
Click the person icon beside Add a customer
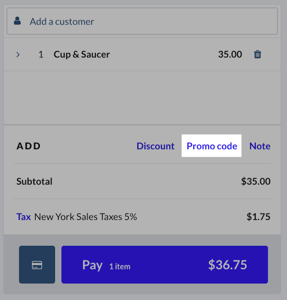(17, 21)
